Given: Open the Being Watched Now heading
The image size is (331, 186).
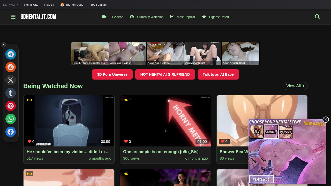Looking at the screenshot, I should [53, 86].
